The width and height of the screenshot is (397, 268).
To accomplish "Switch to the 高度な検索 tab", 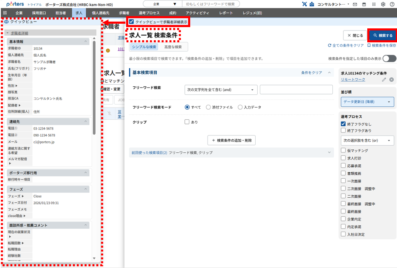I will [173, 47].
